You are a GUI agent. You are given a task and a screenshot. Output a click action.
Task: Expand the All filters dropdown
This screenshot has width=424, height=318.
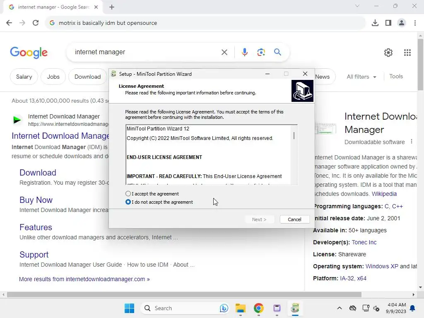click(x=361, y=77)
